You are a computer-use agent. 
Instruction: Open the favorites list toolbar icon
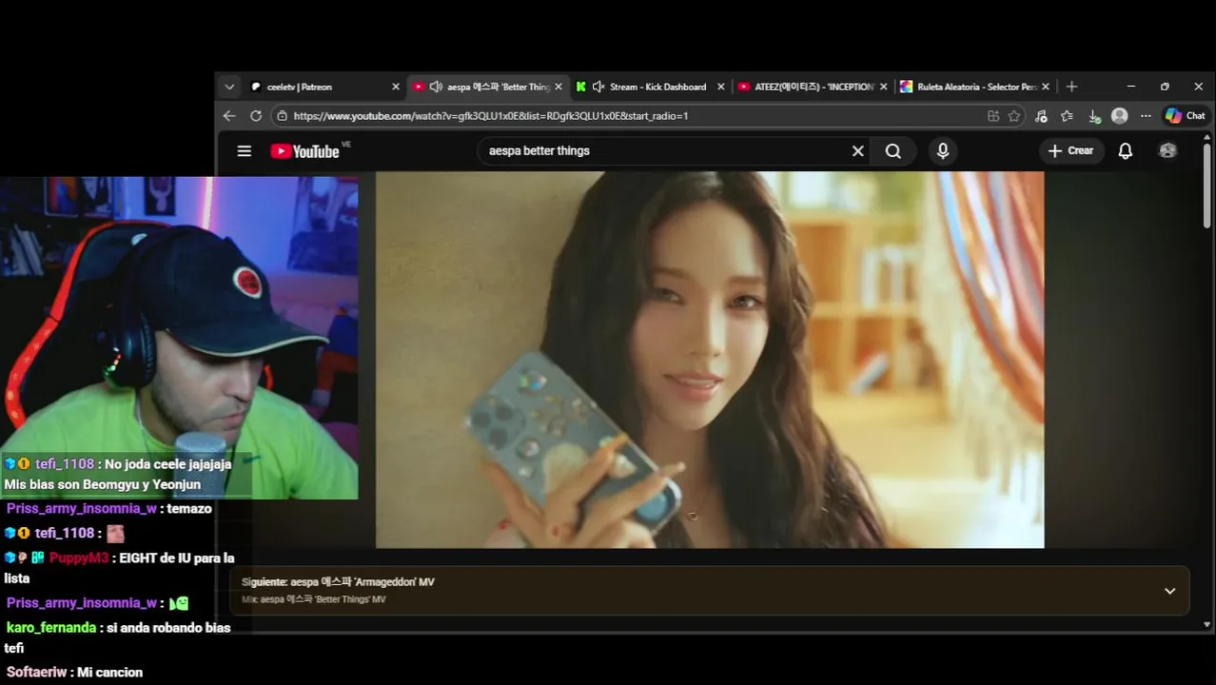point(1067,116)
